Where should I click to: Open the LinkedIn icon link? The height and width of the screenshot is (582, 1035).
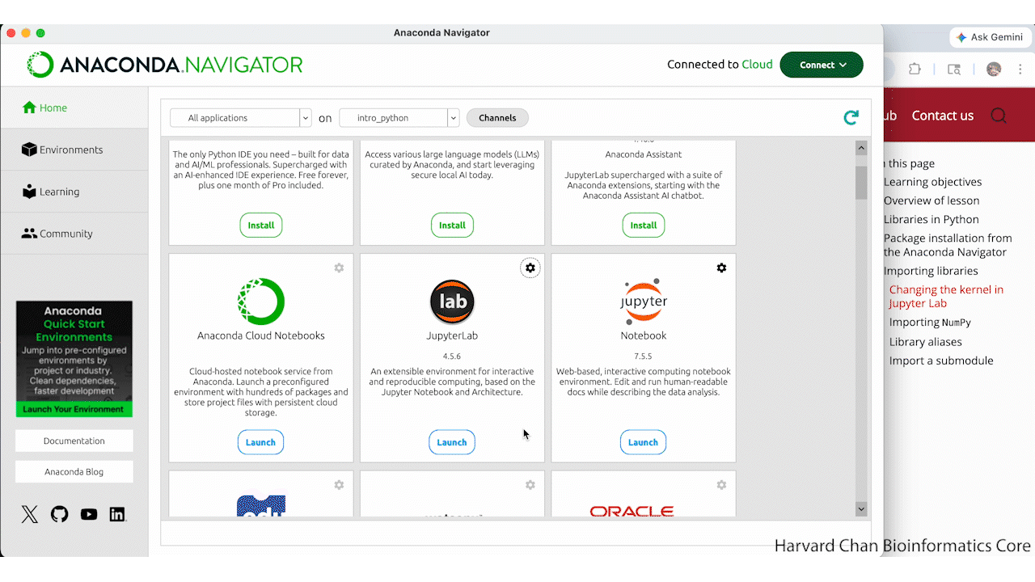(118, 514)
